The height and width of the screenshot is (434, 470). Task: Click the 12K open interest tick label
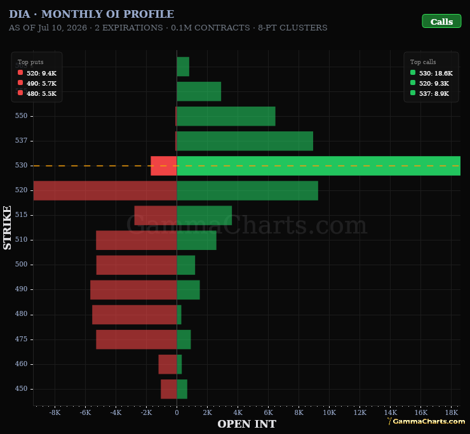(x=360, y=412)
